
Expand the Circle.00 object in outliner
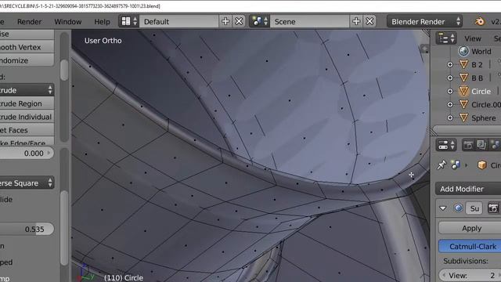[450, 104]
